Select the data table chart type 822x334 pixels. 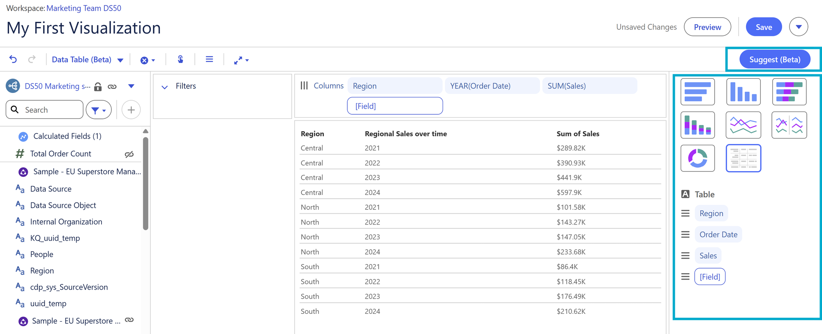pyautogui.click(x=743, y=158)
